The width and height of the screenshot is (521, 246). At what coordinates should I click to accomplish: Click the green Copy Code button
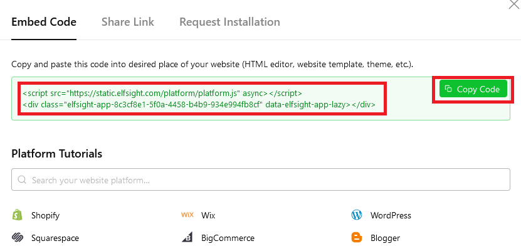(x=473, y=88)
